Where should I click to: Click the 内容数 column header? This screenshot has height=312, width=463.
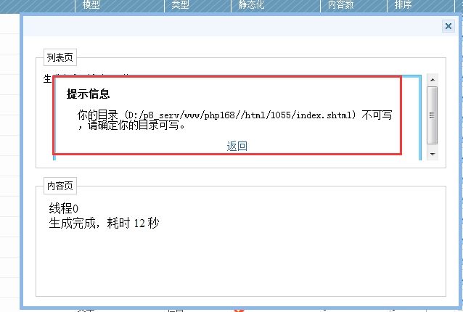tap(340, 5)
